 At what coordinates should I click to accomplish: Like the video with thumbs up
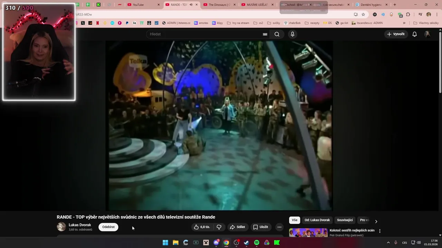(202, 227)
